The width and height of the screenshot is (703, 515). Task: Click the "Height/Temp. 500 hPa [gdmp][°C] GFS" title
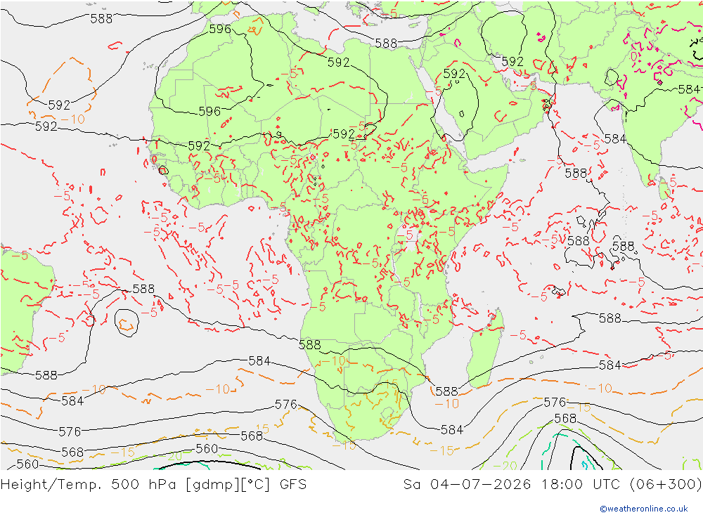[154, 485]
